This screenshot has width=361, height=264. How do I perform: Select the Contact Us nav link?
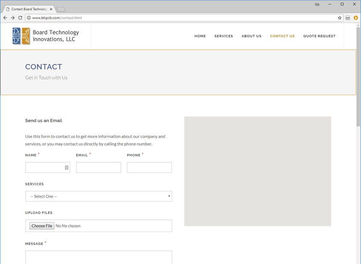(282, 36)
